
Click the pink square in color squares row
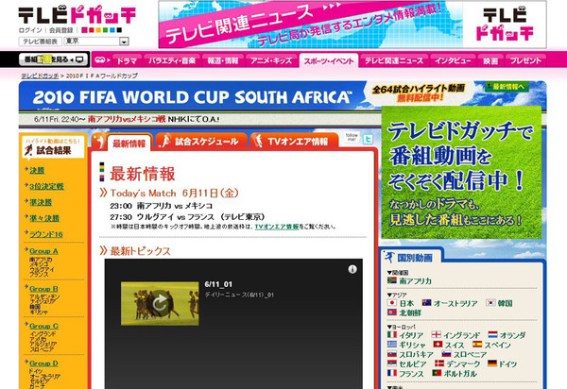(x=84, y=30)
